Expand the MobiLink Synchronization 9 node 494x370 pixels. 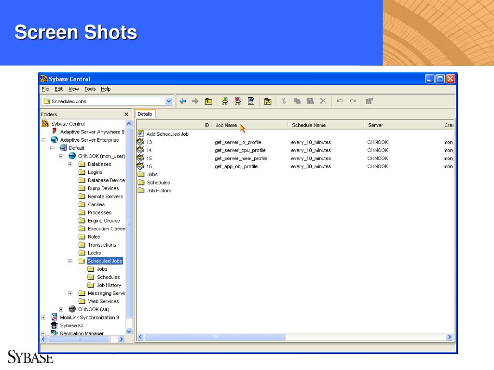click(43, 317)
